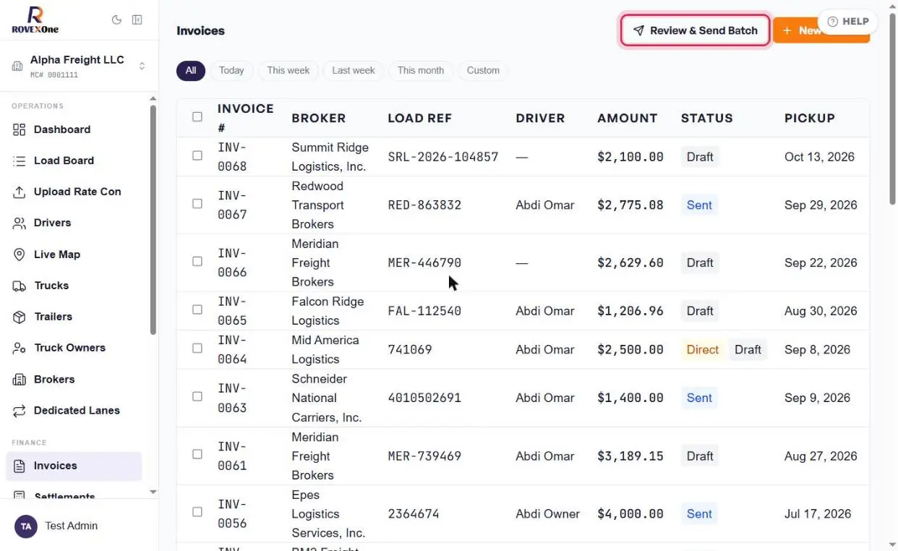The height and width of the screenshot is (551, 898).
Task: Check the INV-0063 row checkbox
Action: 197,397
